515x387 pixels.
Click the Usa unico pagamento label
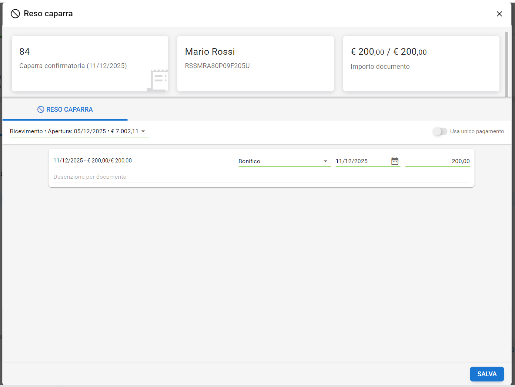(477, 131)
